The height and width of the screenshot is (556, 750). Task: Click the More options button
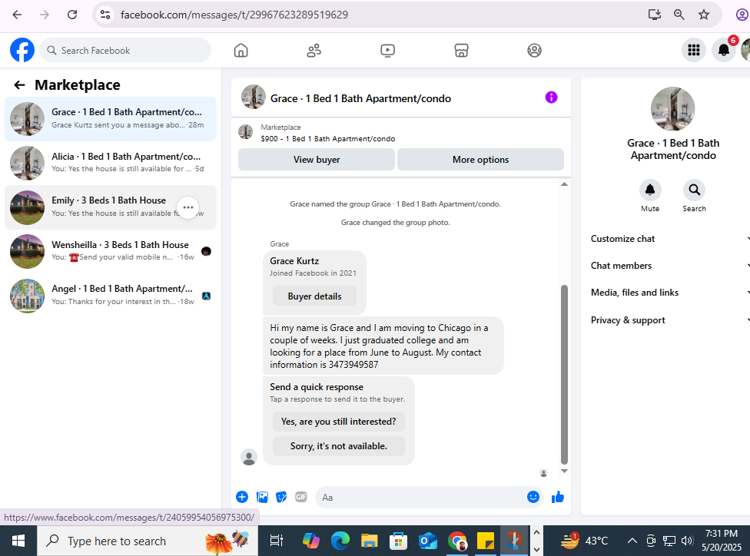click(x=480, y=160)
